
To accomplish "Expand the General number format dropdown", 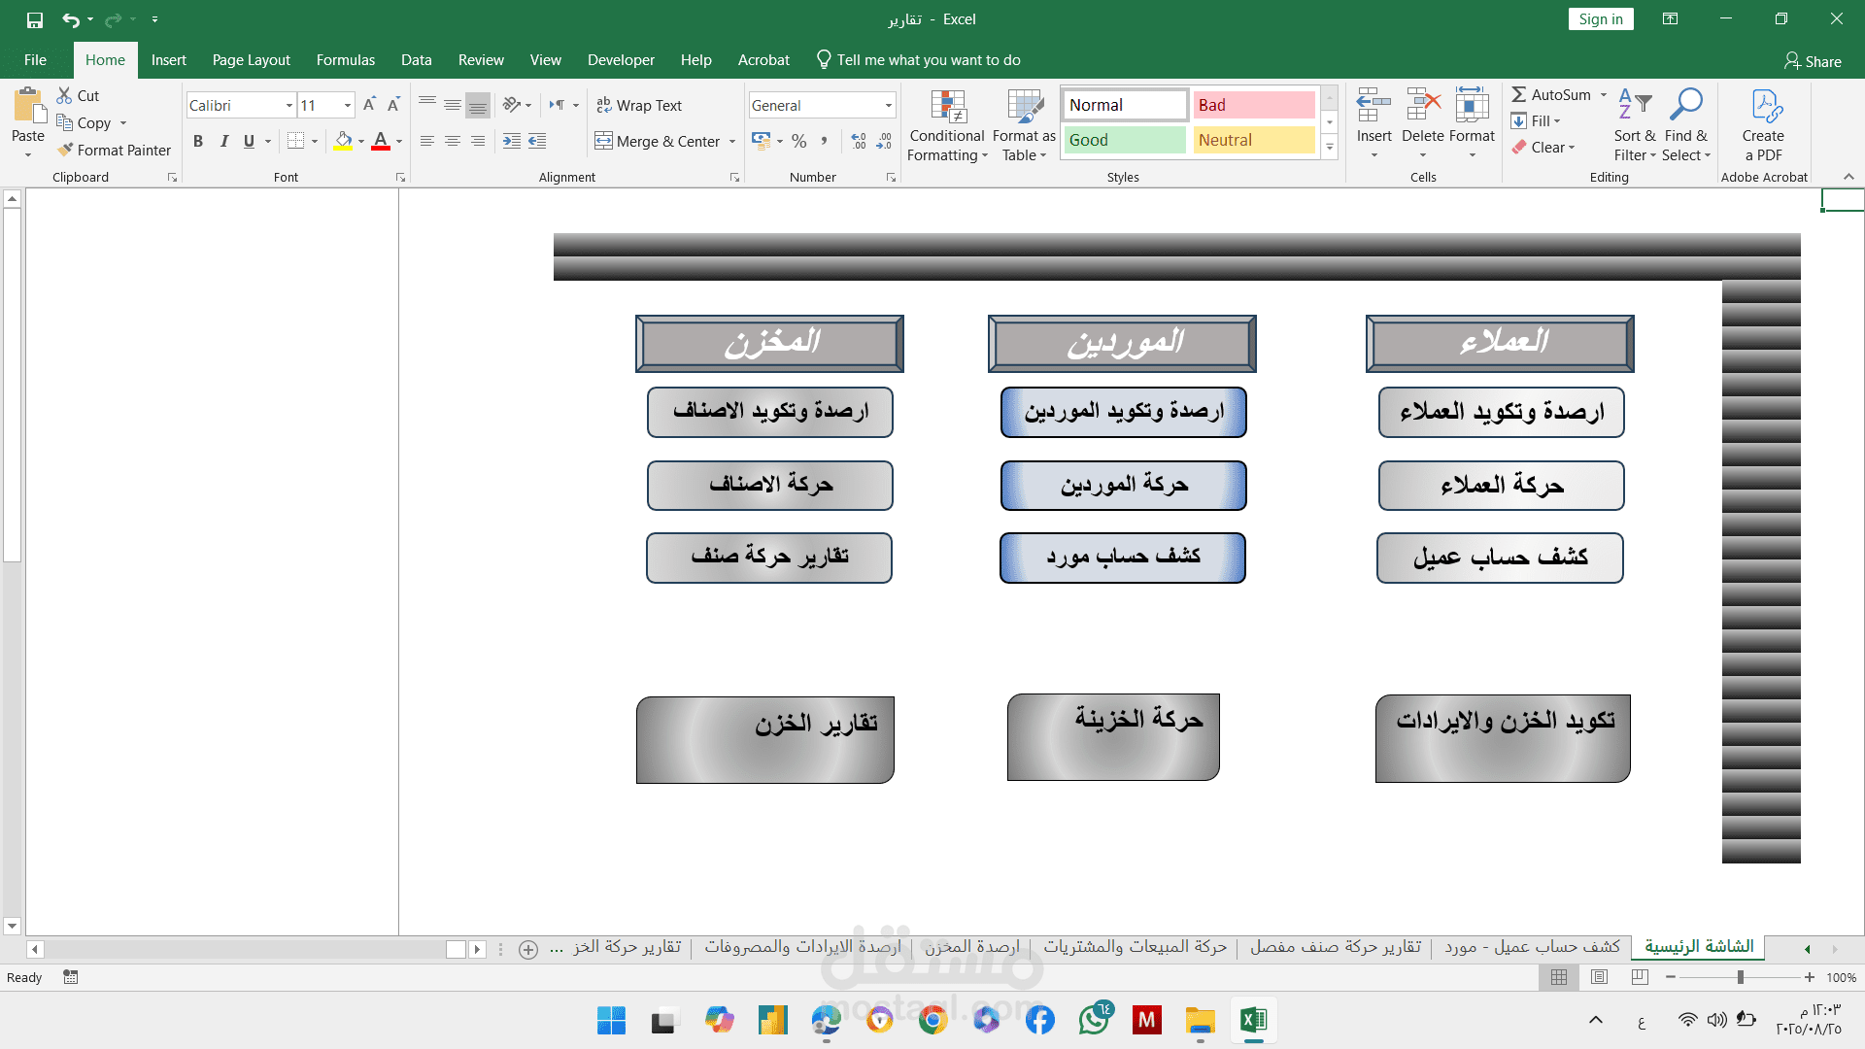I will [888, 105].
